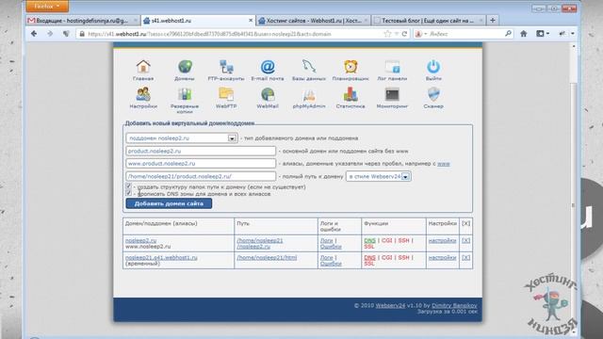The image size is (603, 339).
Task: Click the search magnifier icon
Action: (508, 34)
